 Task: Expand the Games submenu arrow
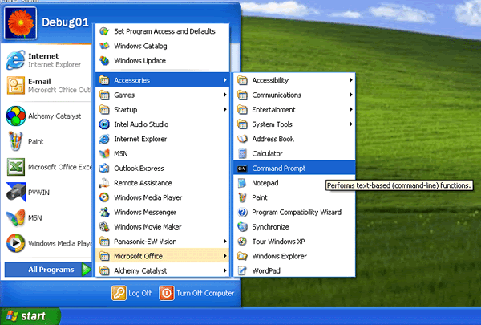pos(224,95)
